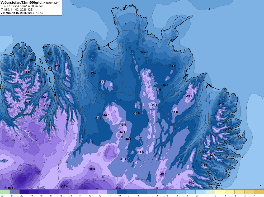Click the -10.5 temperature label
This screenshot has height=197, width=264.
(x=143, y=52)
